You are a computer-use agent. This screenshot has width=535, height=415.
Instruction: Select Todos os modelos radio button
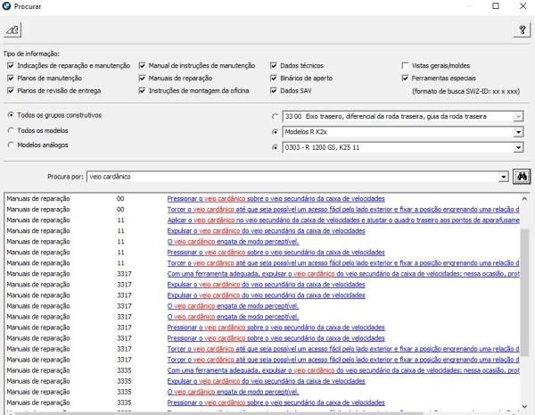pyautogui.click(x=11, y=130)
